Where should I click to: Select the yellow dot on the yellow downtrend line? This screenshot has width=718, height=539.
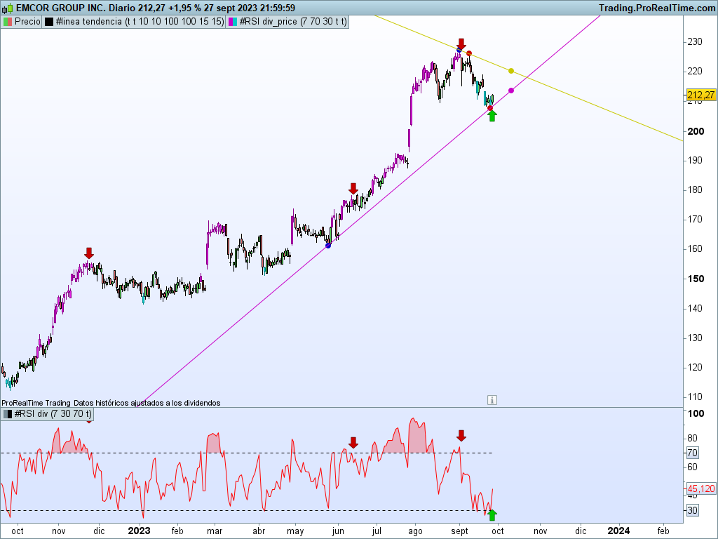(x=511, y=71)
